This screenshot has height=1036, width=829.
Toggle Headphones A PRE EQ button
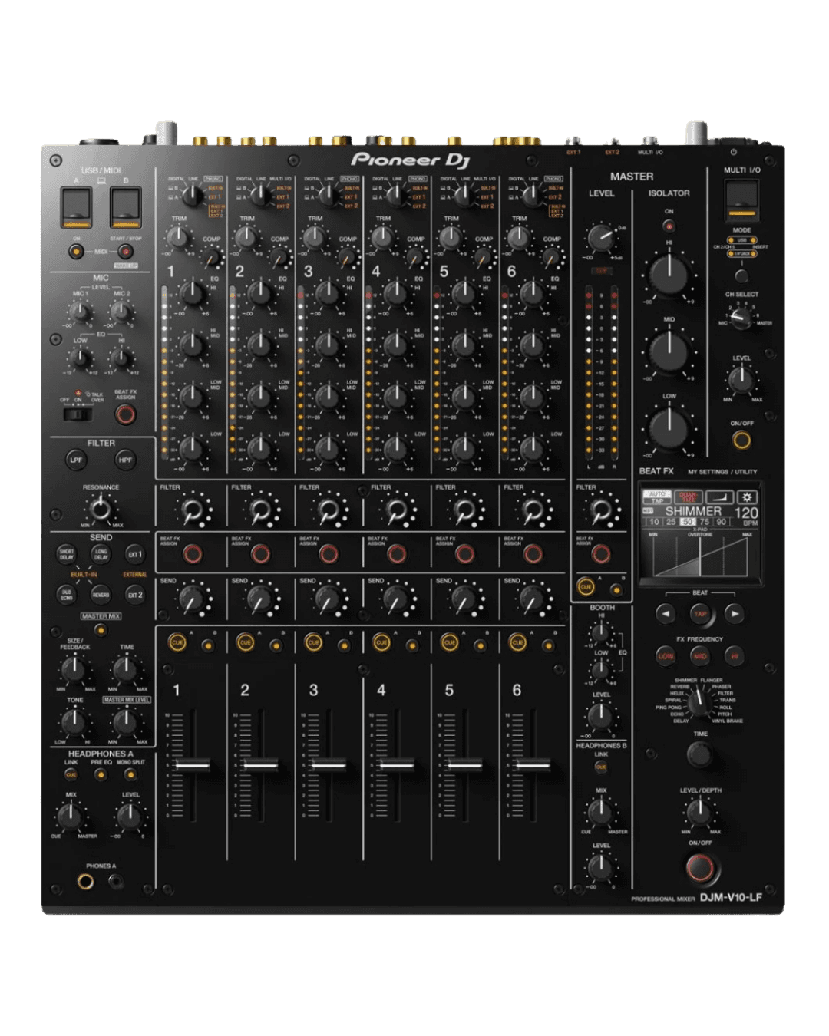tap(101, 774)
